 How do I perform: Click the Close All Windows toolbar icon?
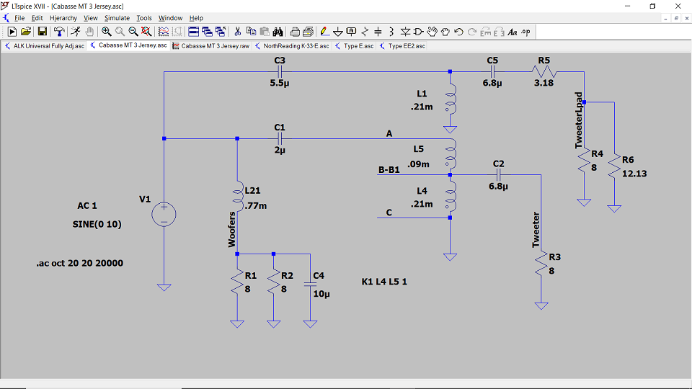click(221, 31)
